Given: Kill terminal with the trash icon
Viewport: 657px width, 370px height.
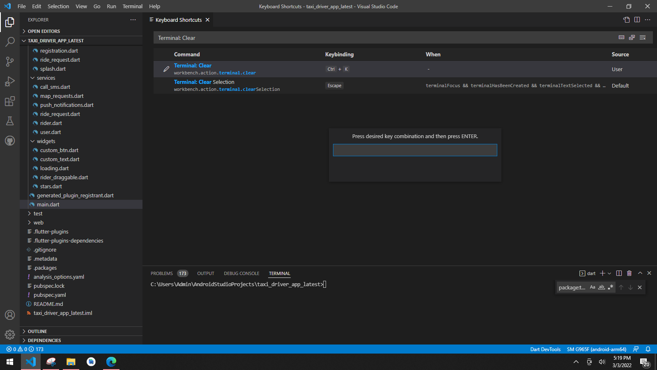Looking at the screenshot, I should (x=629, y=273).
